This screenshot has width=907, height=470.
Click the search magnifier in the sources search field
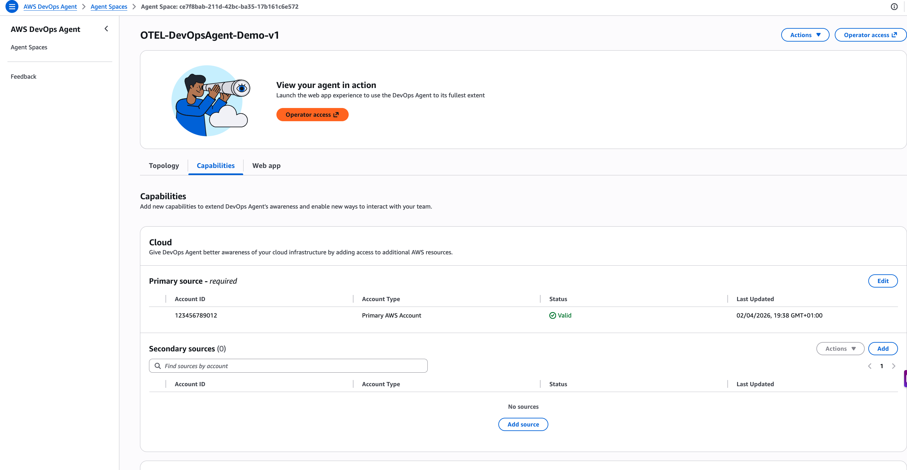coord(158,366)
